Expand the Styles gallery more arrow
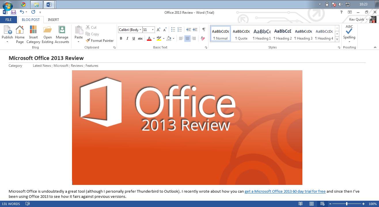 coord(337,39)
